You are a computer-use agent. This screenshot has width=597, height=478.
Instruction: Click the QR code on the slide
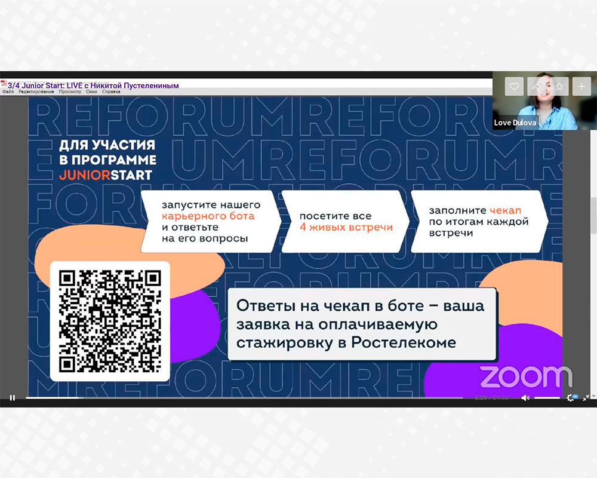tap(110, 321)
